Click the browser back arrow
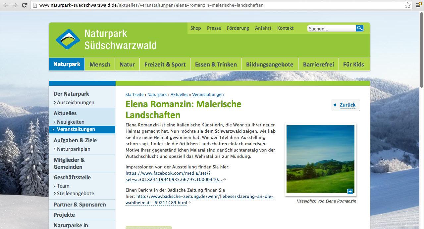 [x=6, y=5]
